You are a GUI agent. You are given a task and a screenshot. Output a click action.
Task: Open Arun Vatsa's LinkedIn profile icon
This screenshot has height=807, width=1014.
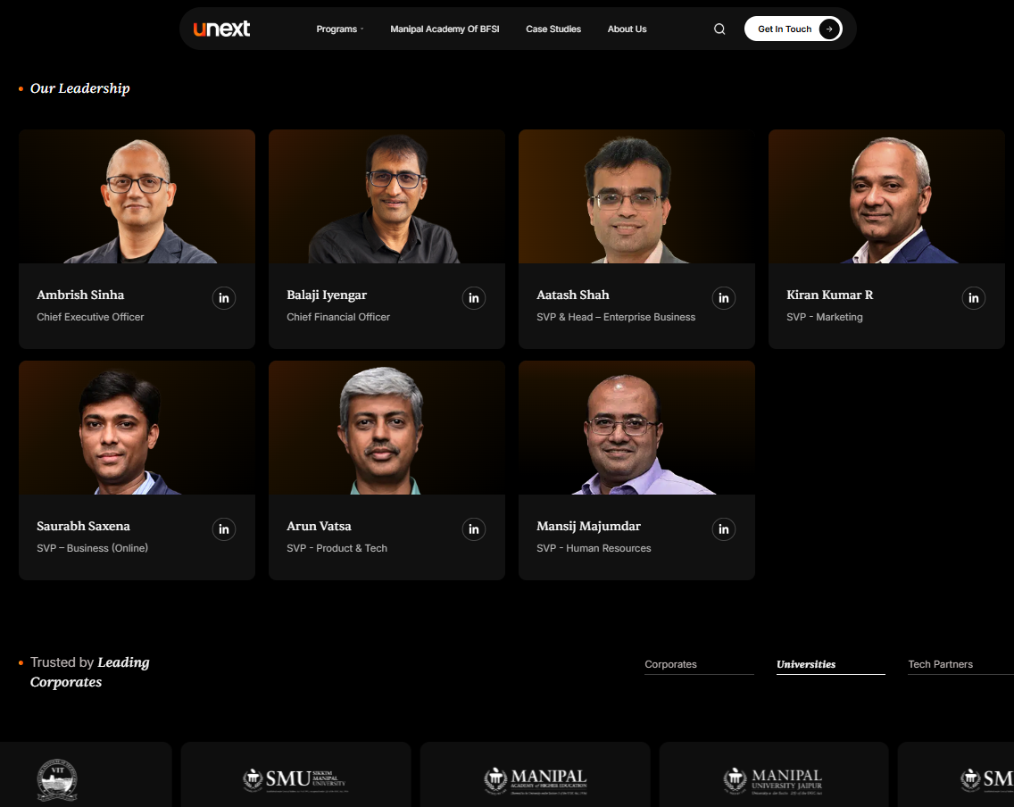(474, 528)
